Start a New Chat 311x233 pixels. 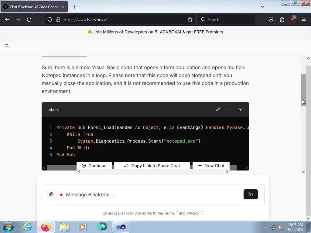click(211, 166)
